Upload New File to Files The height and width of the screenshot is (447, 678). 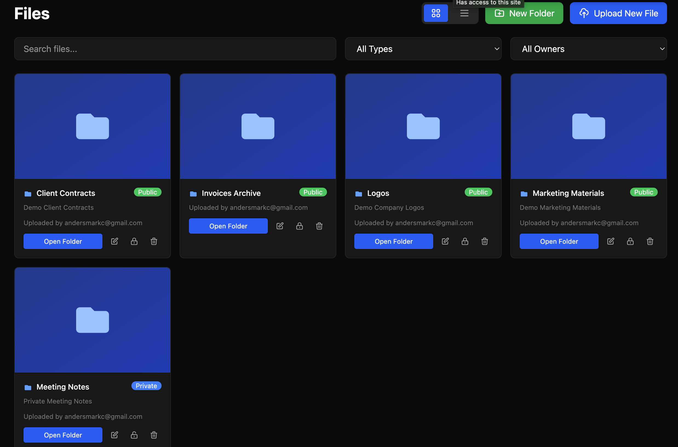[618, 13]
